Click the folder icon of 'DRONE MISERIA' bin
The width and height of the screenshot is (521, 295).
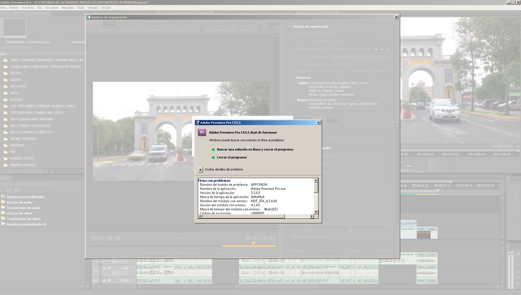5,139
